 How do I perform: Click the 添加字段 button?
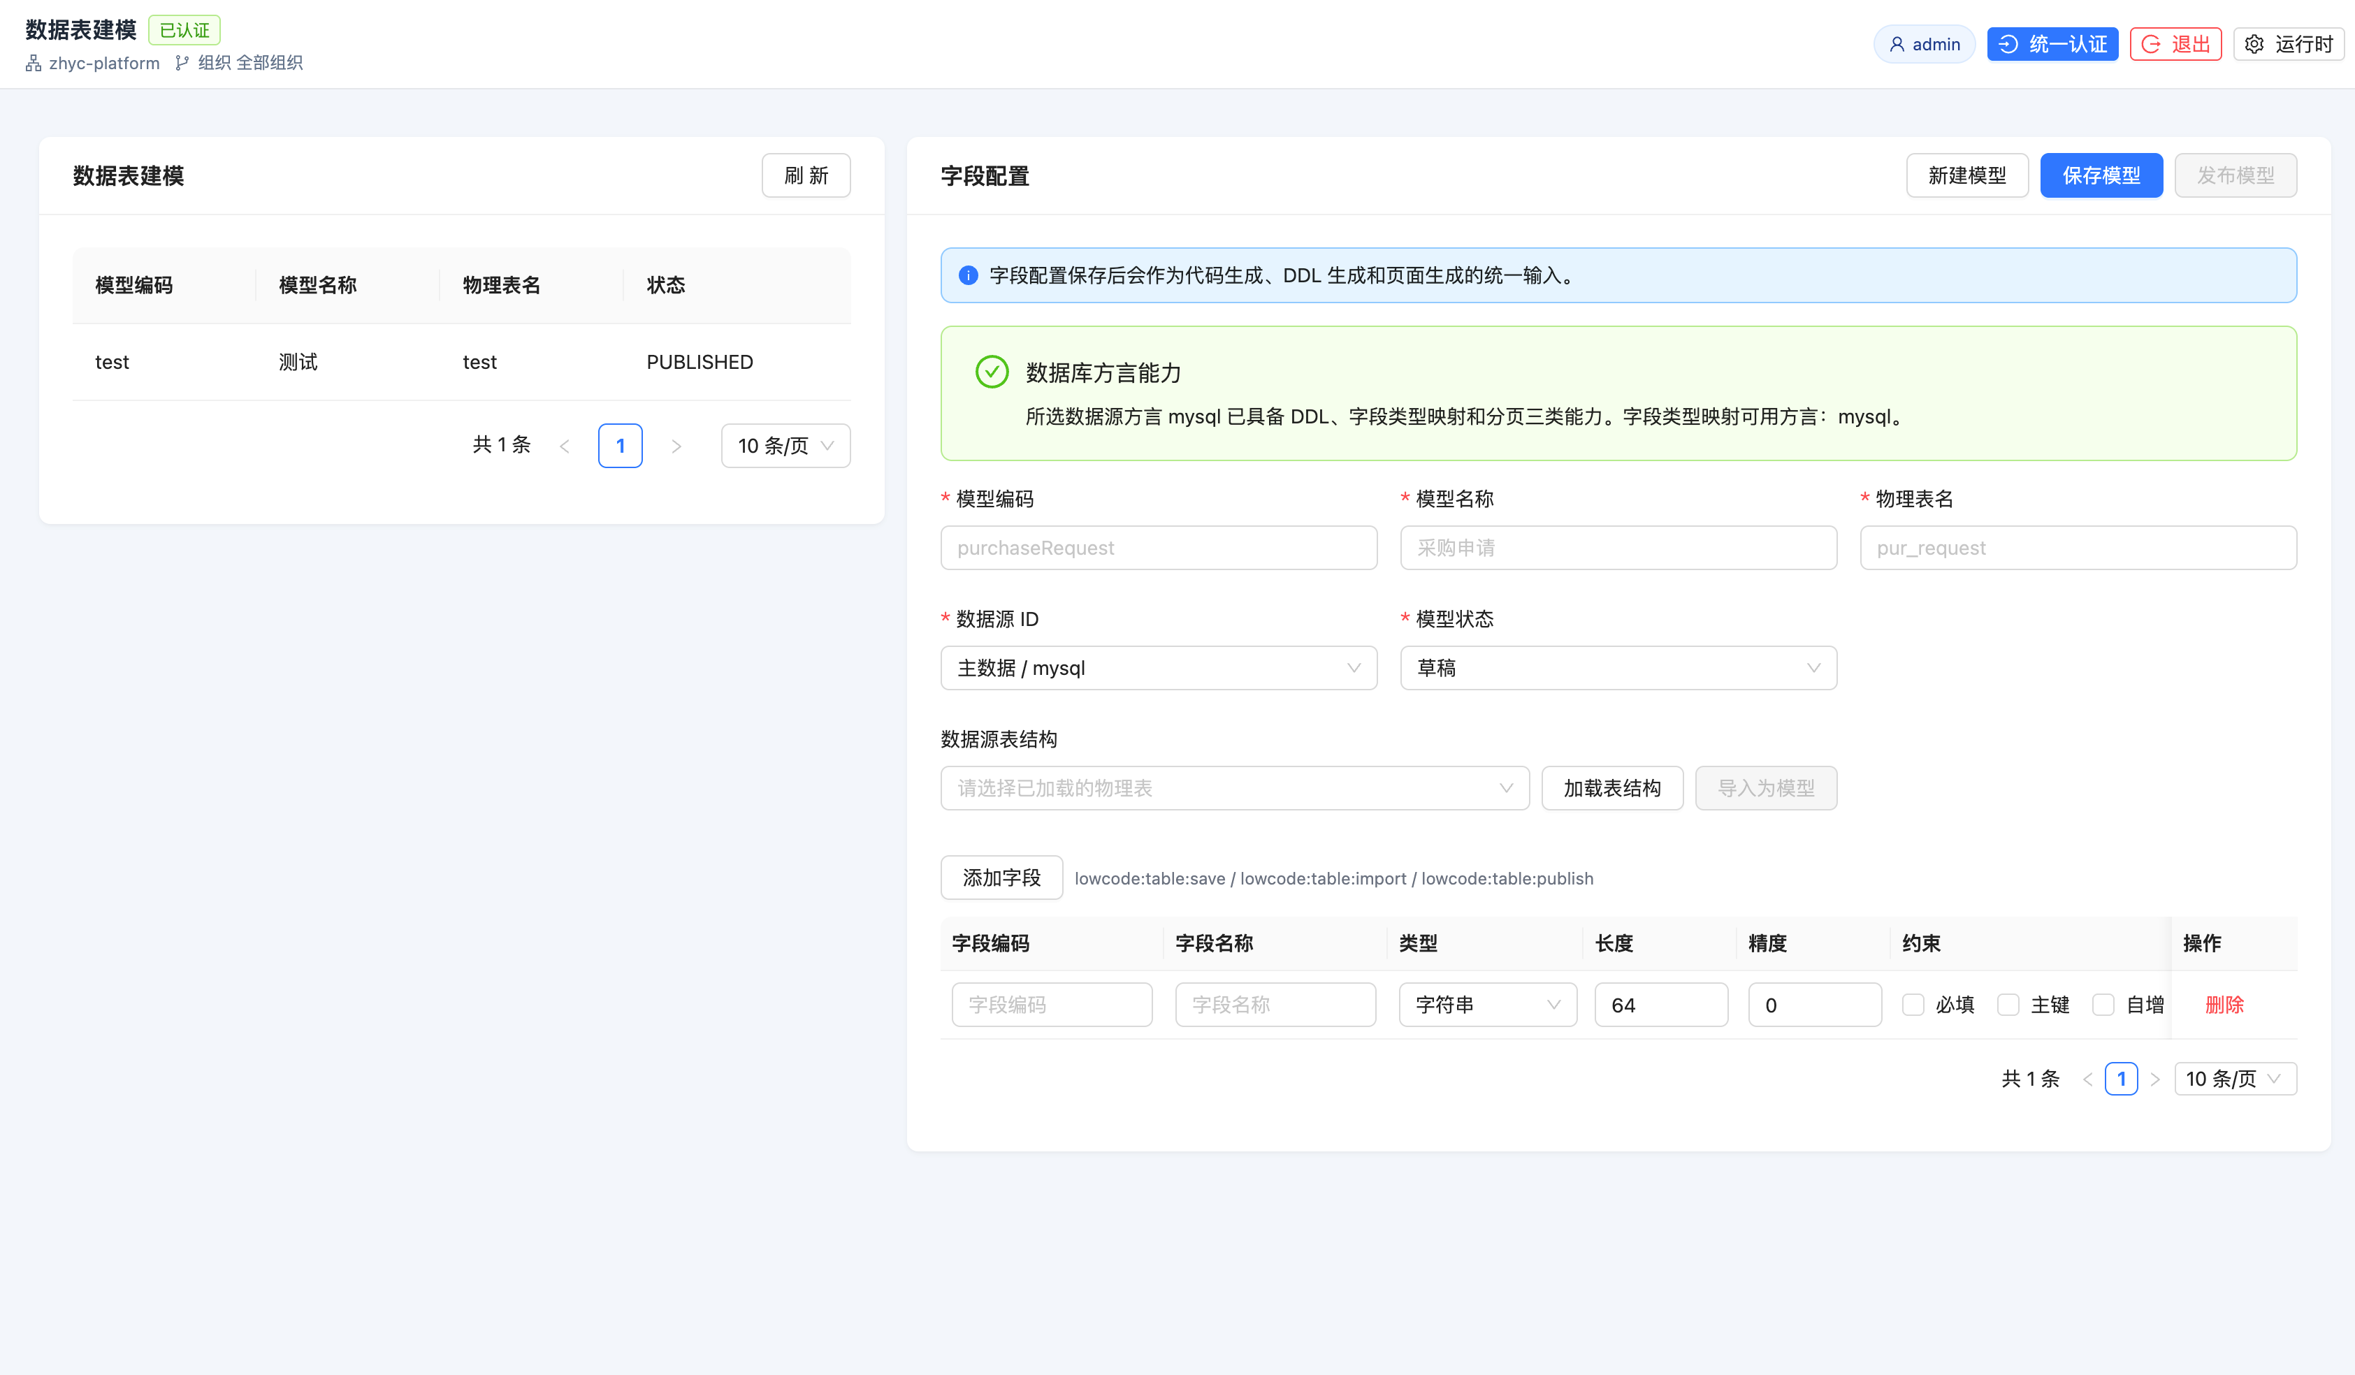1002,877
